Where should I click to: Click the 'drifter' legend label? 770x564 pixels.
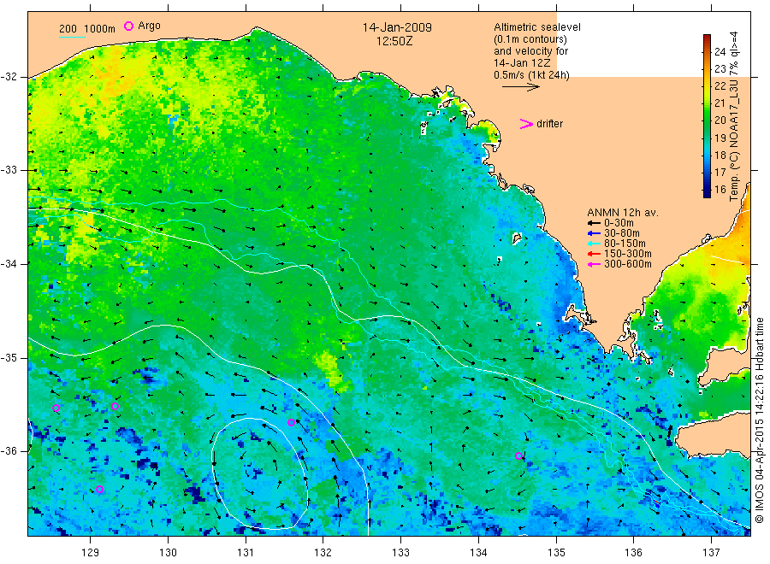pyautogui.click(x=550, y=124)
